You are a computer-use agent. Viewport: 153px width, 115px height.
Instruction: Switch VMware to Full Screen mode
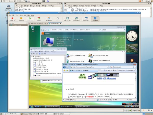coord(67,19)
